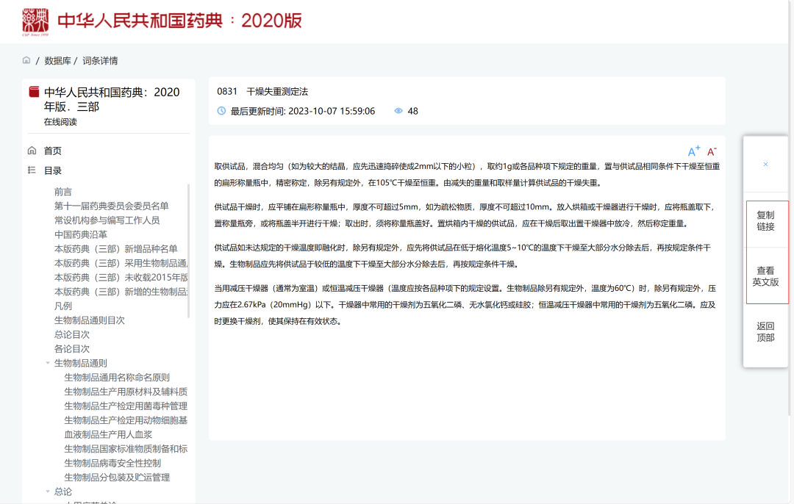Open 生物制品国家标准物质制备和标 entry
The width and height of the screenshot is (794, 504).
(126, 449)
